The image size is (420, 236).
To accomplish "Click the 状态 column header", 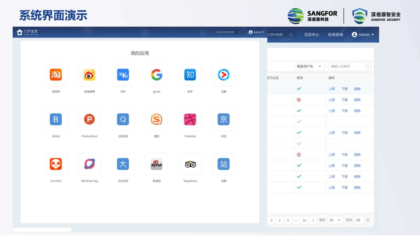I will (x=300, y=78).
